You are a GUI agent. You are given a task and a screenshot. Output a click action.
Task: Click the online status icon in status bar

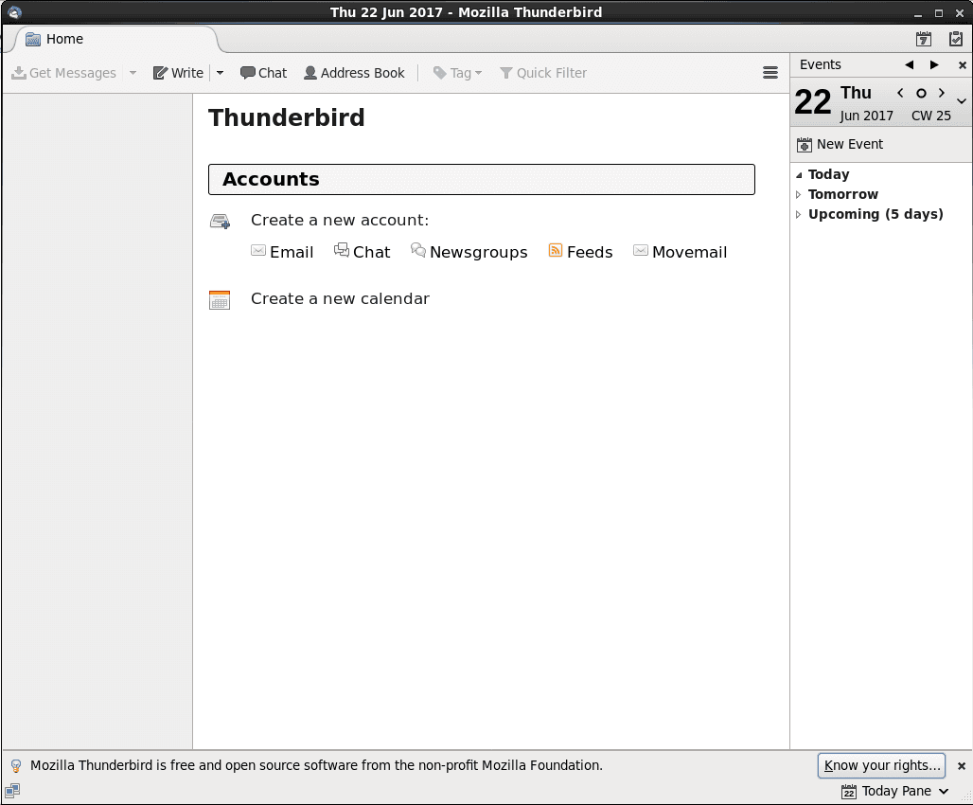click(x=12, y=791)
